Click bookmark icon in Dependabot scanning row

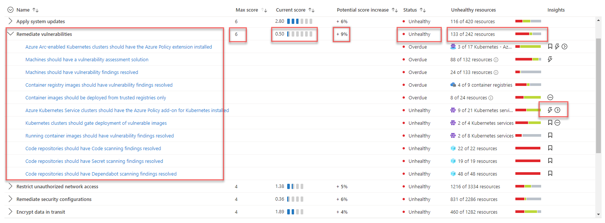[550, 174]
